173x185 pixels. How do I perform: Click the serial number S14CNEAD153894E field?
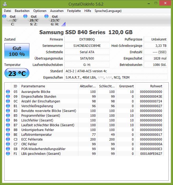pyautogui.click(x=87, y=46)
